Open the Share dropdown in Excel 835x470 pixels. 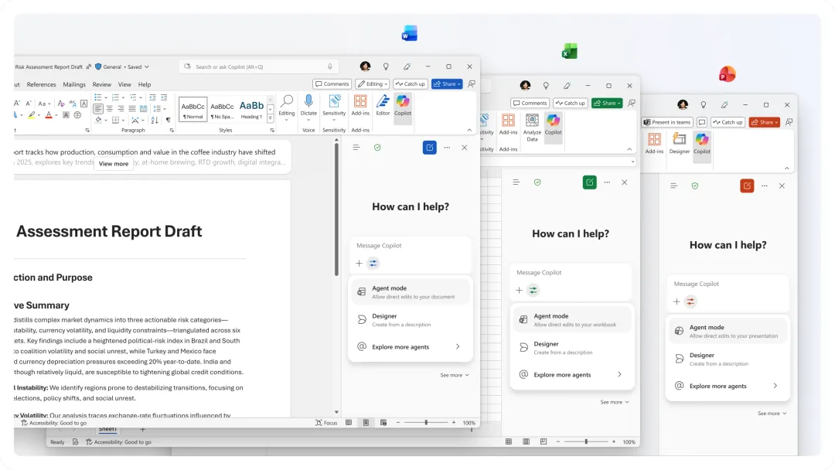click(x=607, y=104)
